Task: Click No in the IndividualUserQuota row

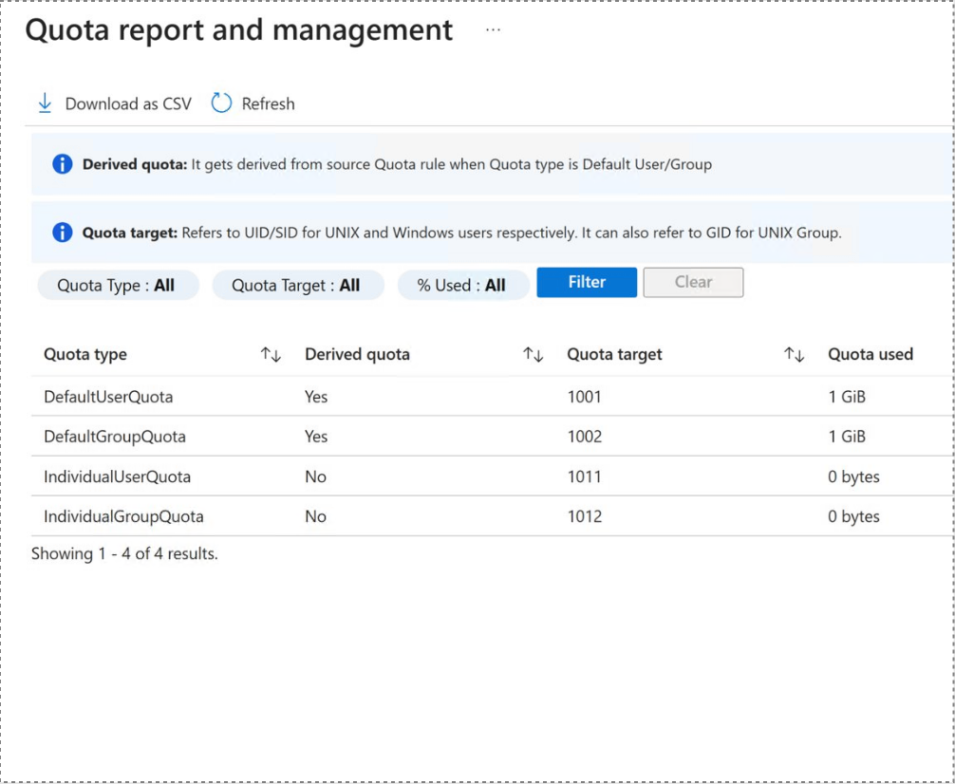Action: coord(315,476)
